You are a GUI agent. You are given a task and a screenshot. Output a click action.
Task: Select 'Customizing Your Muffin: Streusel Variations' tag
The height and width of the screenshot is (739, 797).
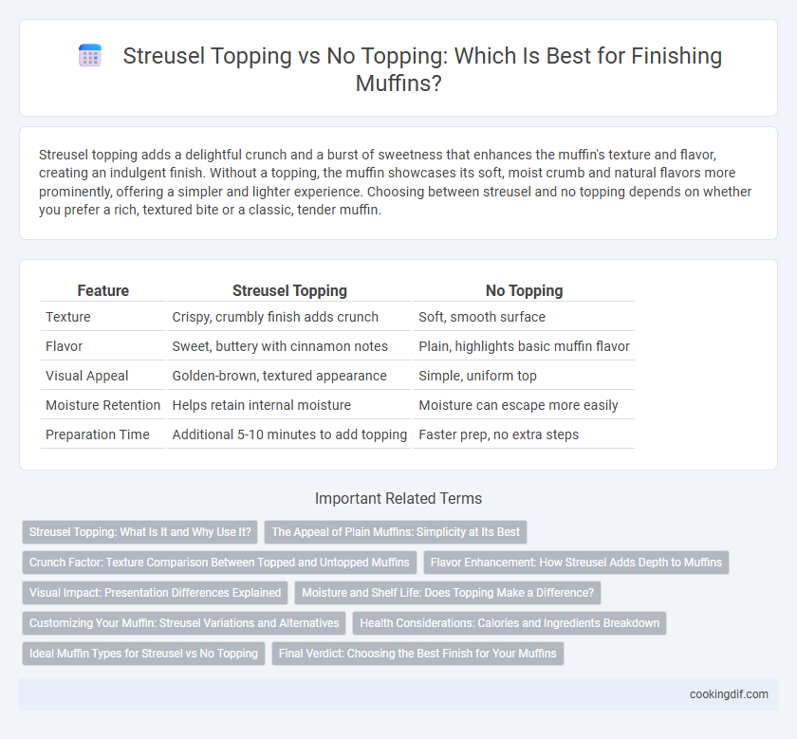[x=184, y=623]
